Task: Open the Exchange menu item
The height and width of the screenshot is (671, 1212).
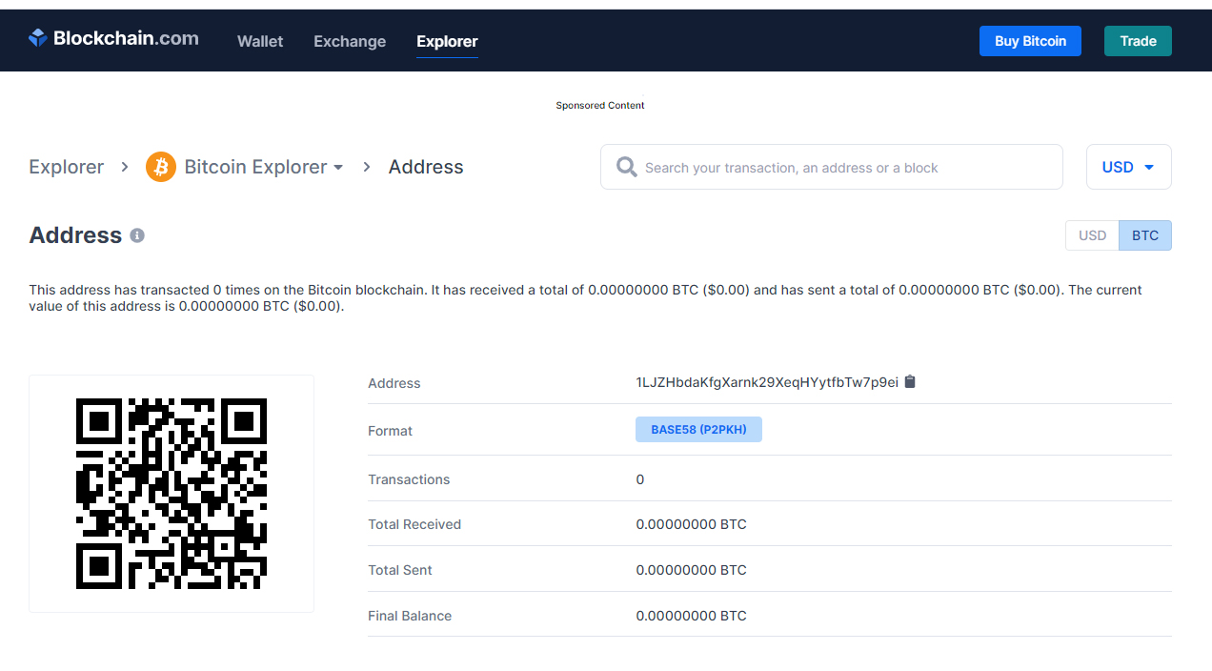Action: [x=350, y=41]
